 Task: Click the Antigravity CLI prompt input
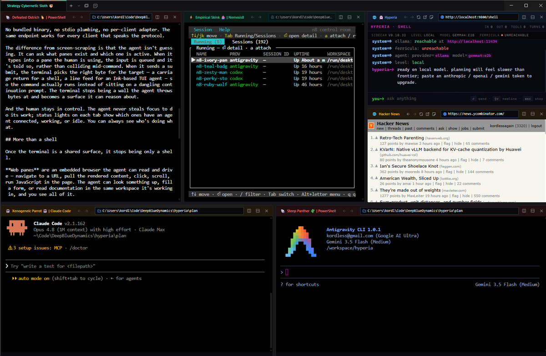coord(409,272)
